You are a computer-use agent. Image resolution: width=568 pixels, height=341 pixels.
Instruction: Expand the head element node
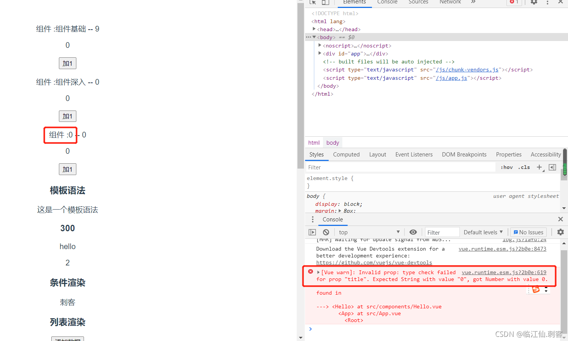(314, 29)
